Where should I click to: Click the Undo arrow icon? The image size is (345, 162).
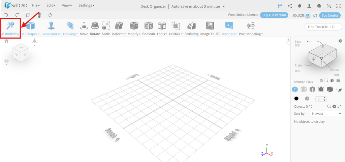[x=6, y=15]
